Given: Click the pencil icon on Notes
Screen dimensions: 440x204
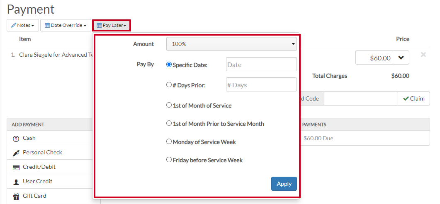Looking at the screenshot, I should 14,25.
